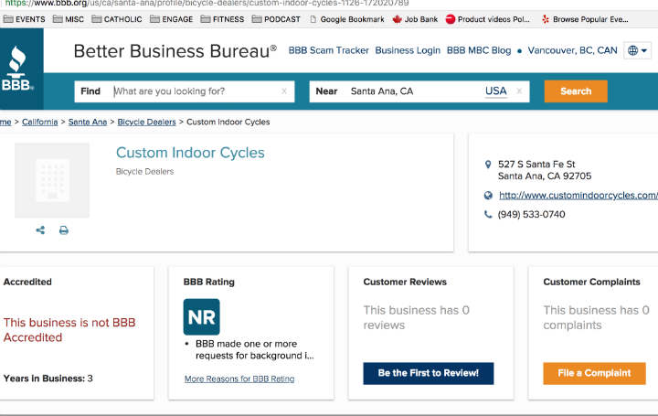Open the globe language selector dropdown

638,51
